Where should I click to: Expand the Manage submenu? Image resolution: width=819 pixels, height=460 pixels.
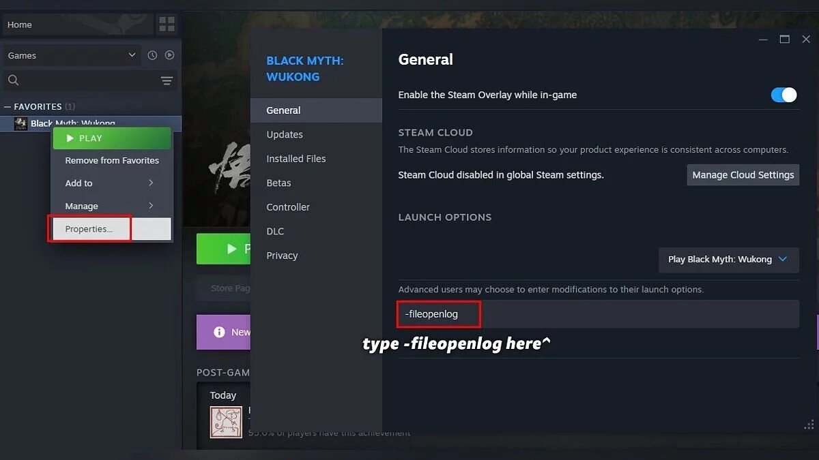(112, 206)
